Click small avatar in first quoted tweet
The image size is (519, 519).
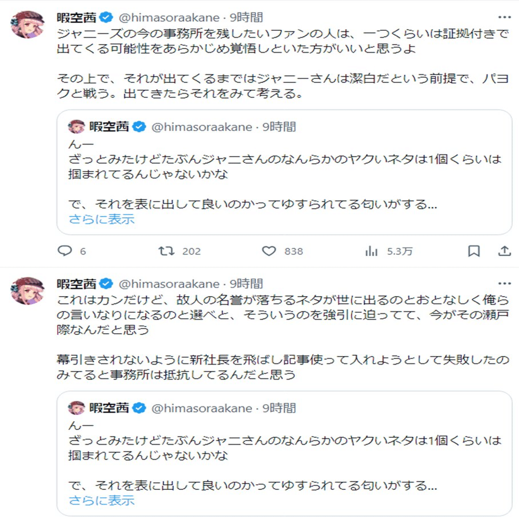click(76, 127)
